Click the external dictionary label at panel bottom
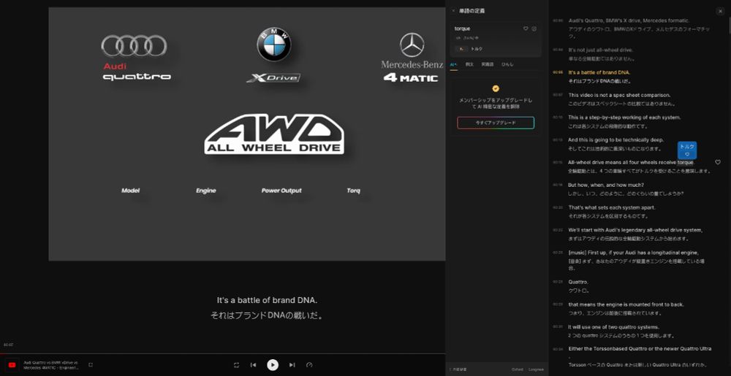731x376 pixels. tap(456, 369)
